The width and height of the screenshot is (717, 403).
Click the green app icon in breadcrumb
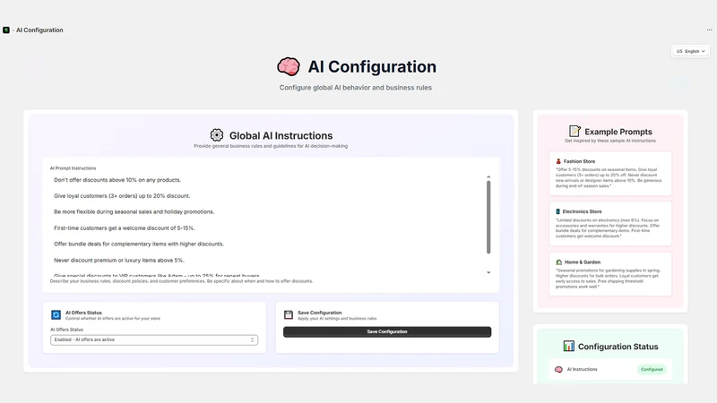pos(6,30)
